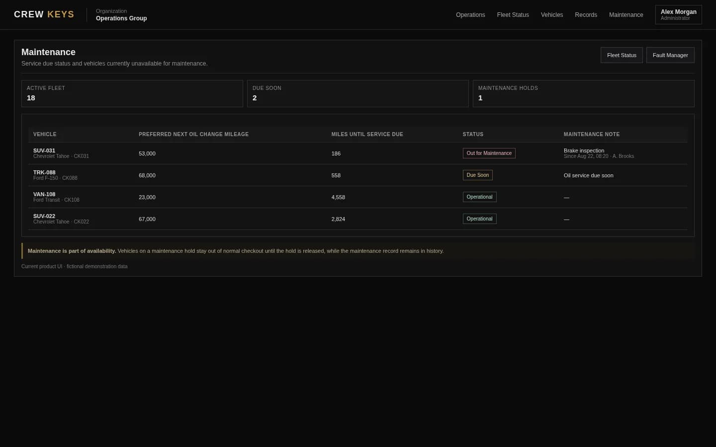Click the Preferred Next Oil Change Mileage header

(193, 135)
